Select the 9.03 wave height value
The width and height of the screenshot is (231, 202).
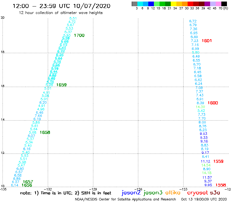[204, 134]
